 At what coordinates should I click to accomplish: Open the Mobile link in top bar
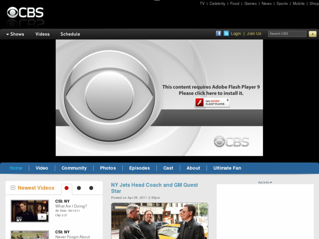coord(298,4)
